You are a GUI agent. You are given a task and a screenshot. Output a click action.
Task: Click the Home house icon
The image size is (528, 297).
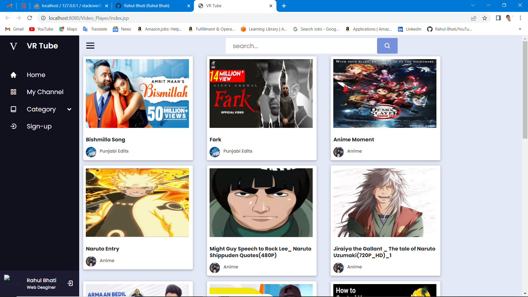point(13,75)
